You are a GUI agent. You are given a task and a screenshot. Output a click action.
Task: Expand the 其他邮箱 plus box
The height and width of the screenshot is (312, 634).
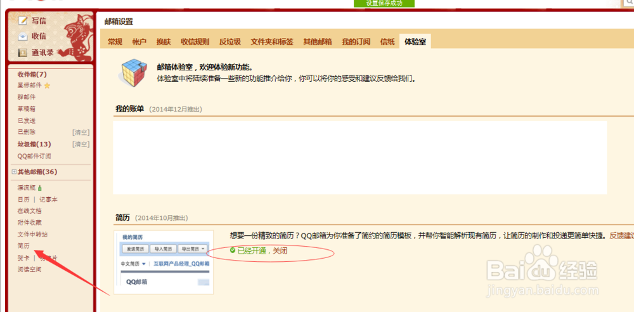pyautogui.click(x=14, y=172)
